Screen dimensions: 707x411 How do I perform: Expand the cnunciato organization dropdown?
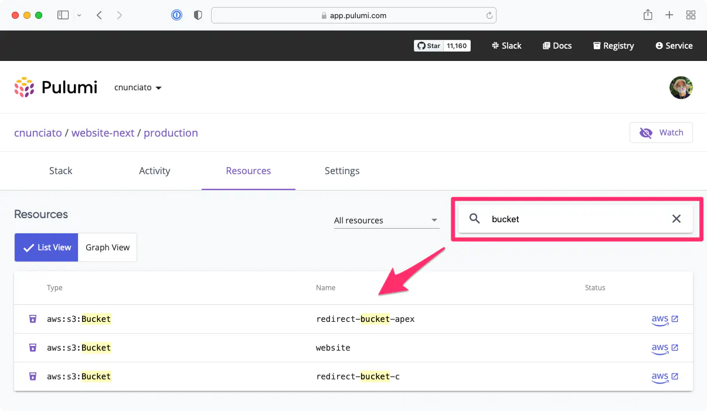(x=138, y=87)
